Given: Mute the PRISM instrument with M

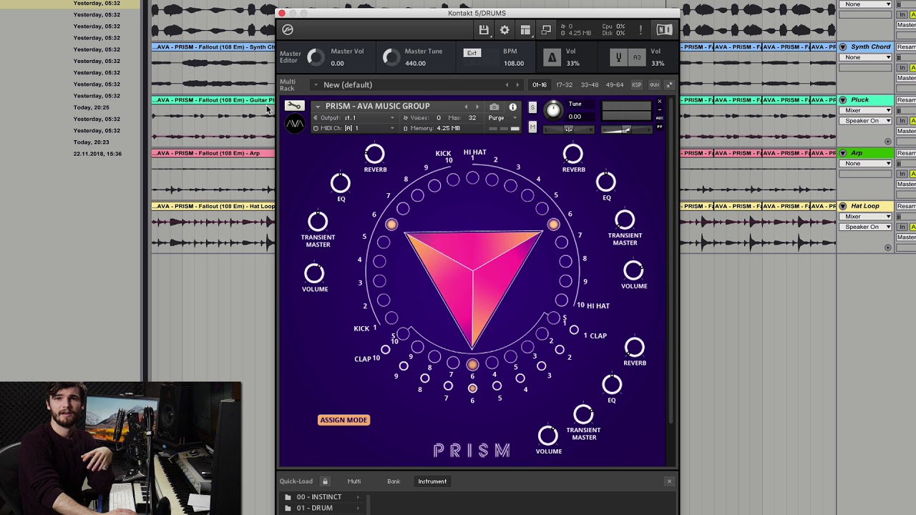Looking at the screenshot, I should pos(532,127).
